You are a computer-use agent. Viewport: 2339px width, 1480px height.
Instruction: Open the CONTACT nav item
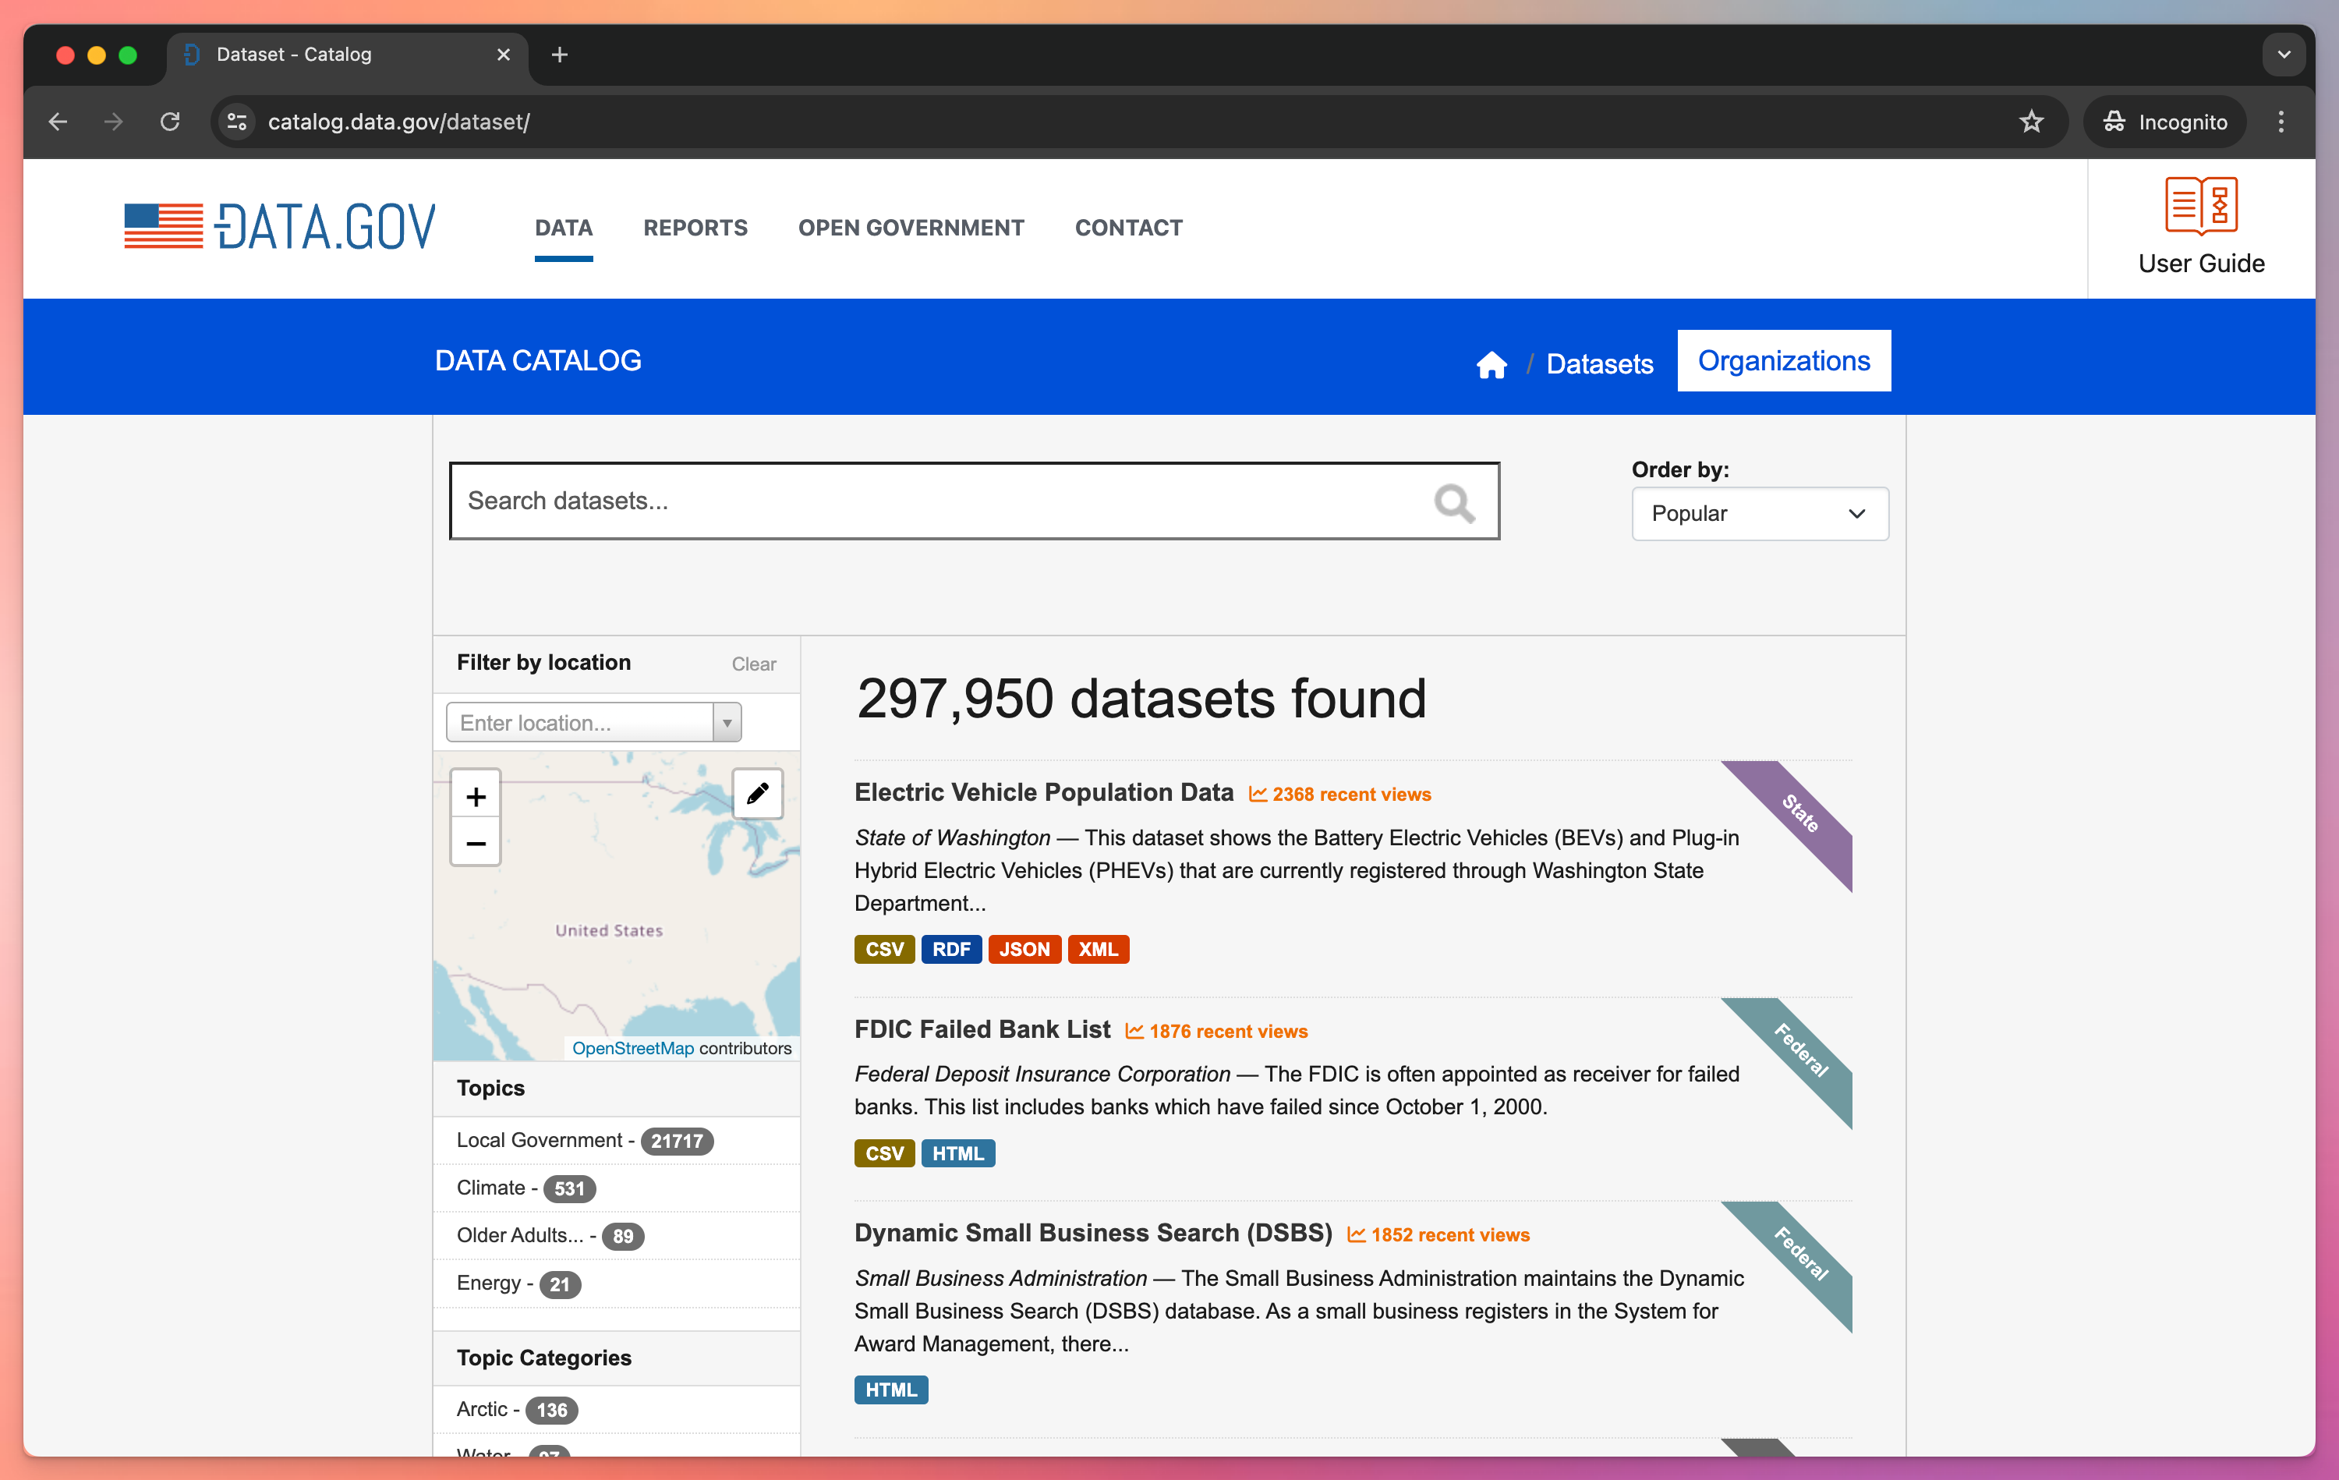tap(1129, 228)
